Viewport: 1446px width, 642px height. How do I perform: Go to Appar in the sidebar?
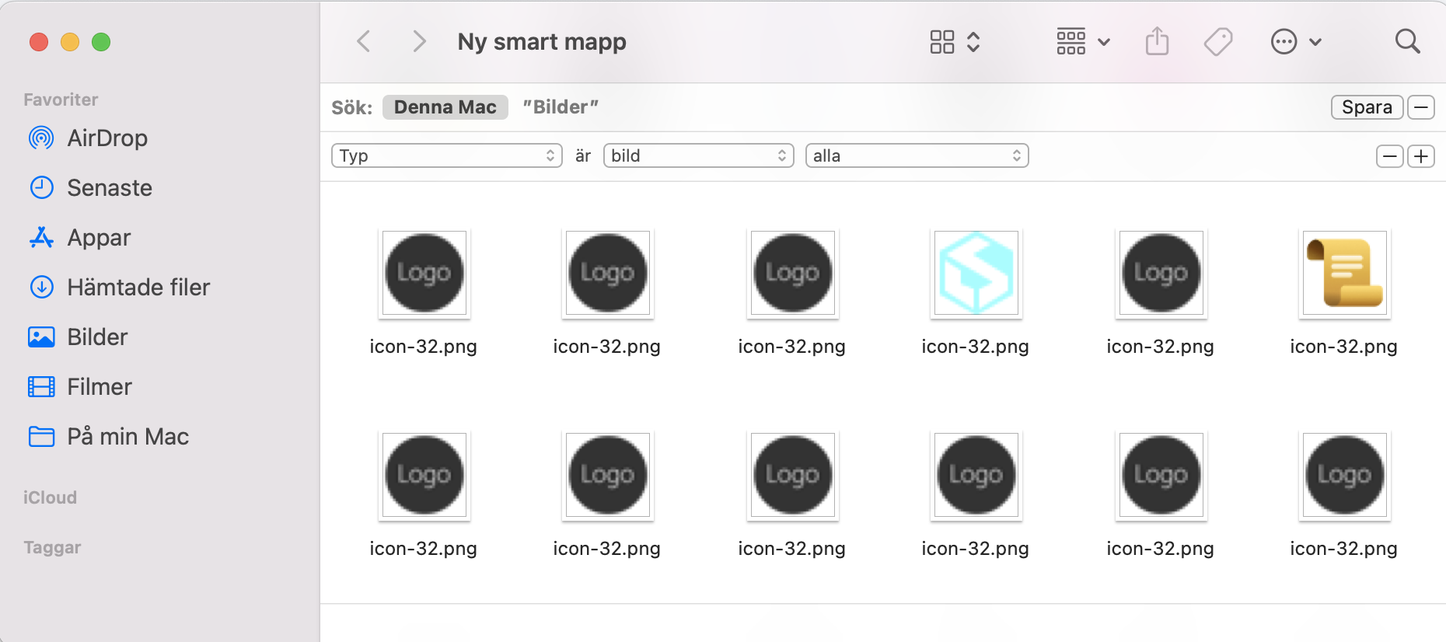click(79, 238)
